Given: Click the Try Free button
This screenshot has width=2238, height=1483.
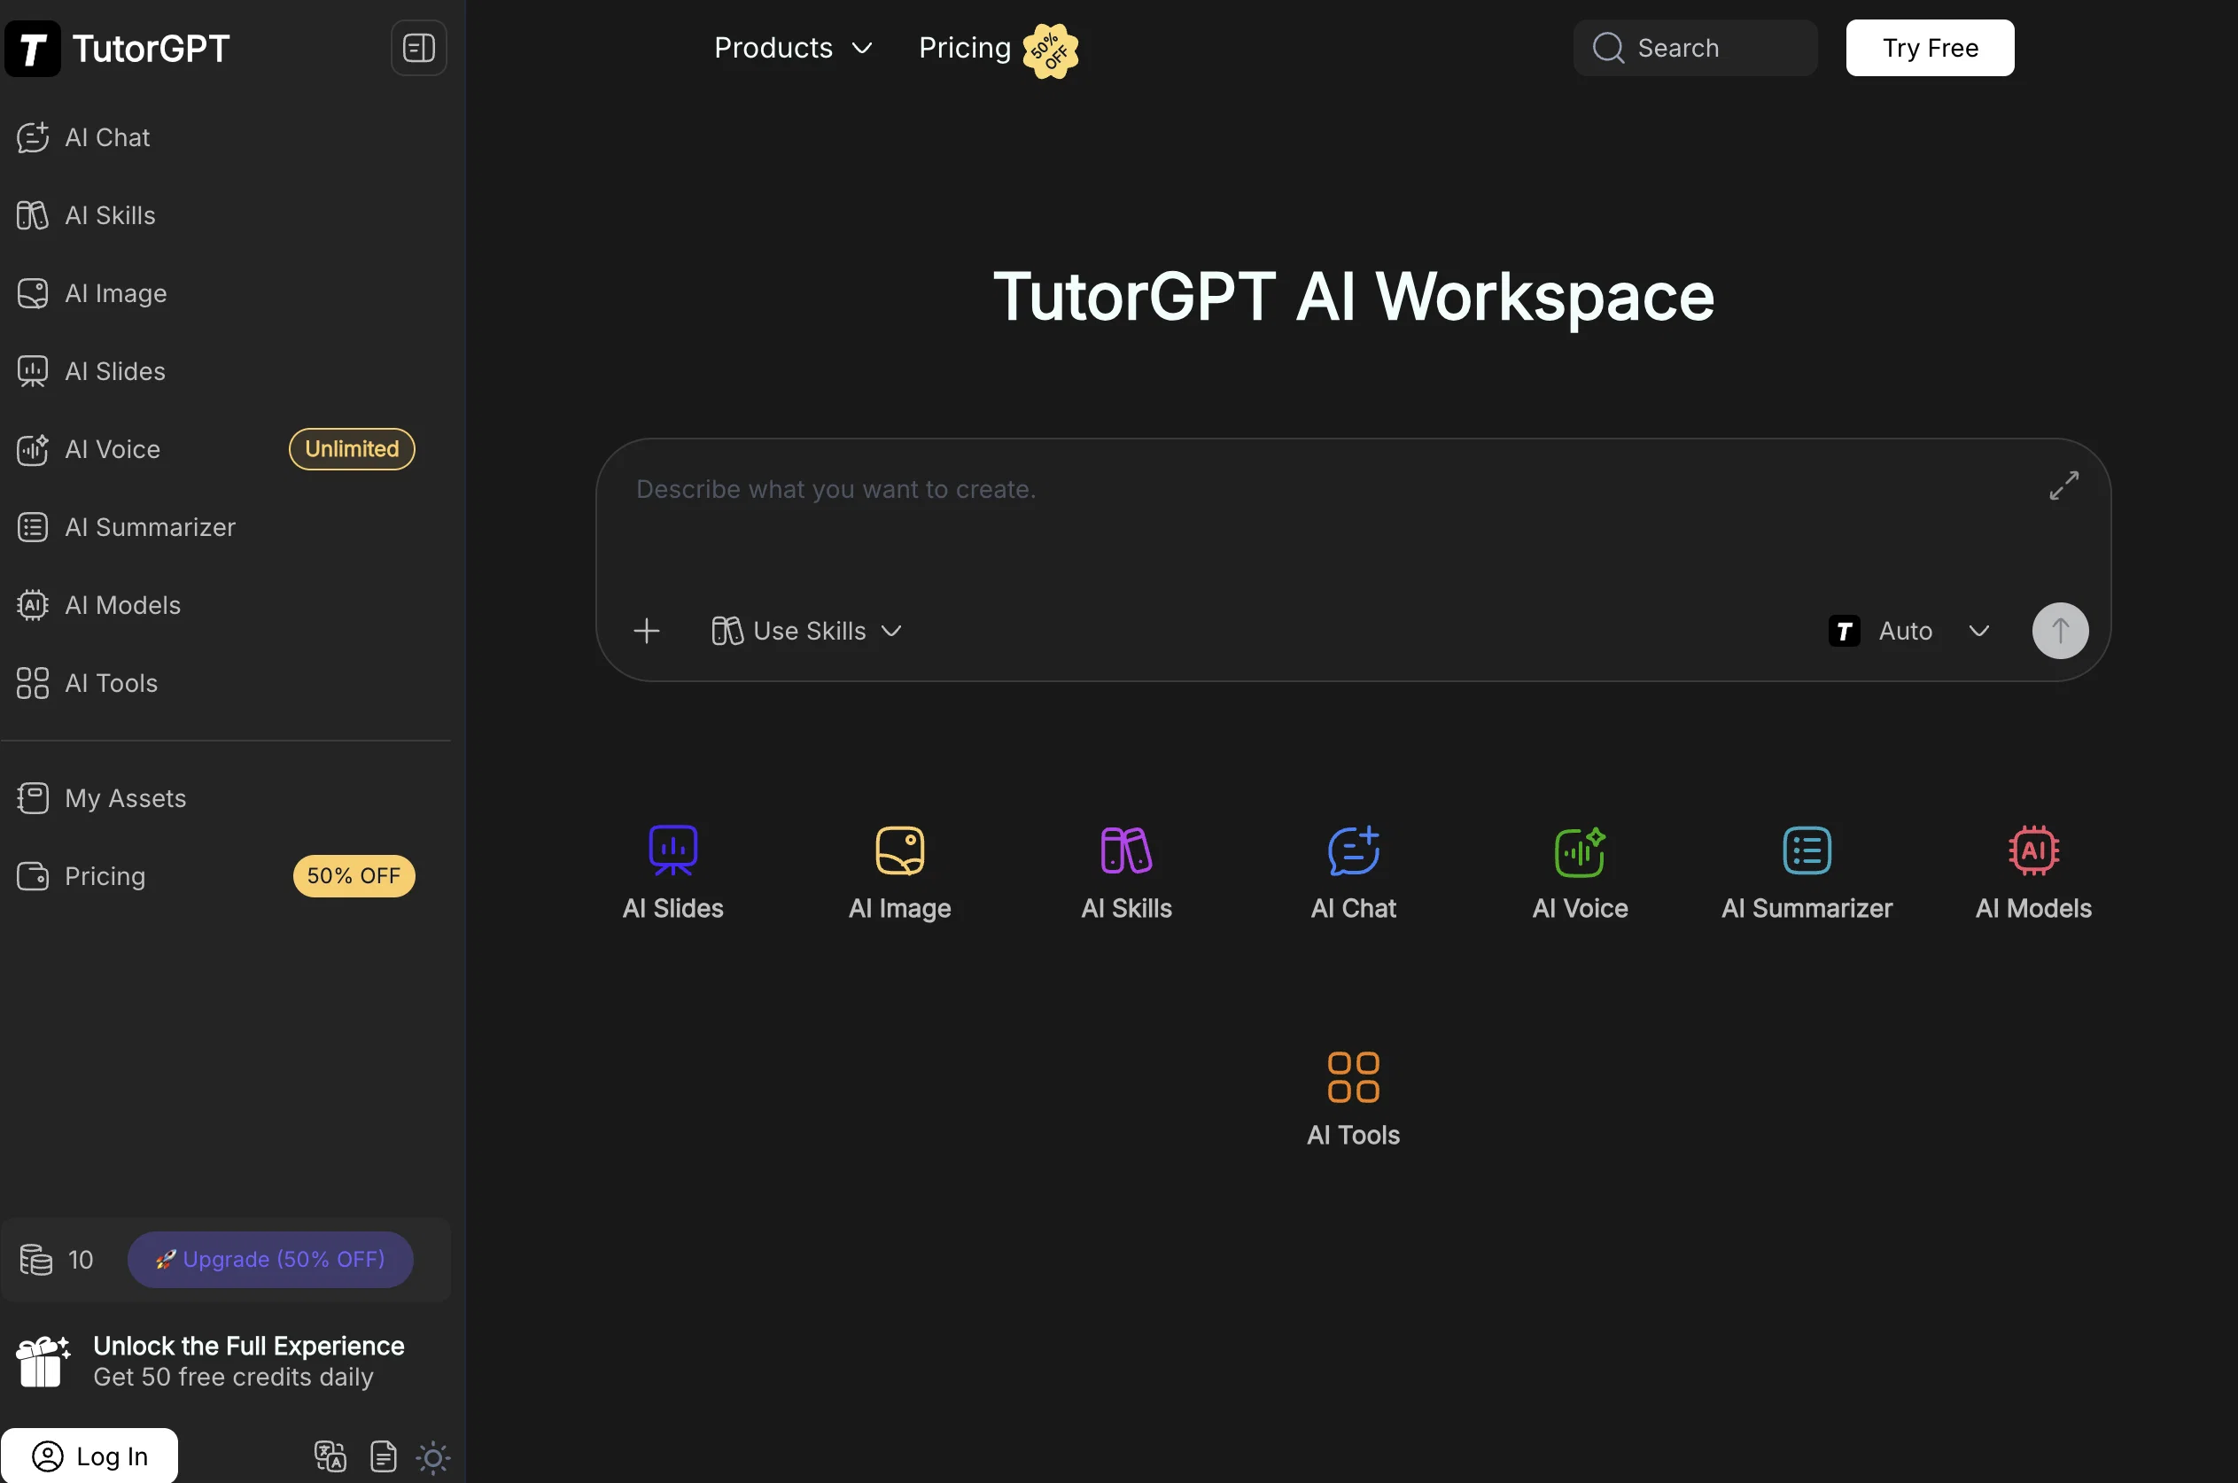Looking at the screenshot, I should (1930, 48).
